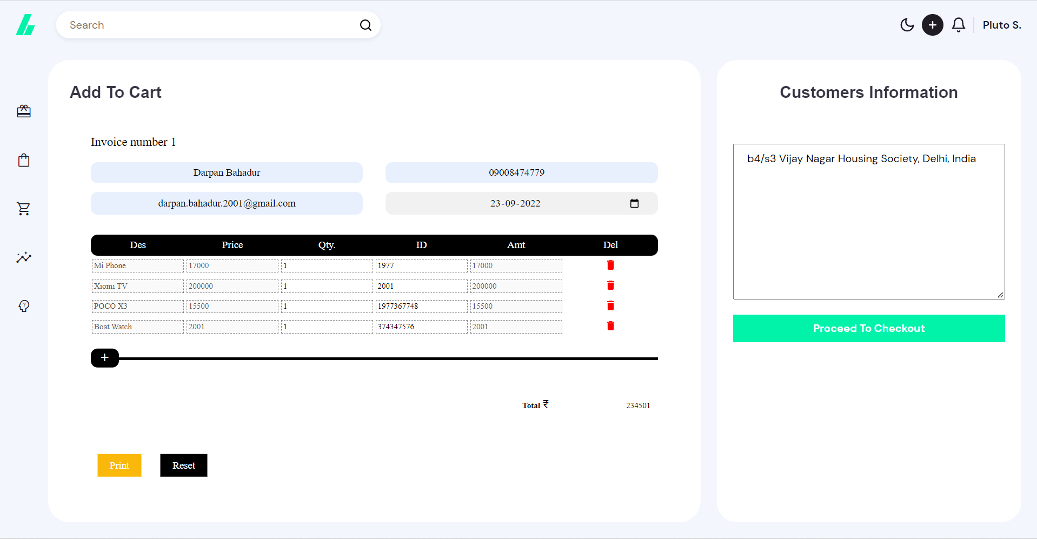Screen dimensions: 1037x539
Task: Open the shopping bag section in sidebar
Action: pos(24,160)
